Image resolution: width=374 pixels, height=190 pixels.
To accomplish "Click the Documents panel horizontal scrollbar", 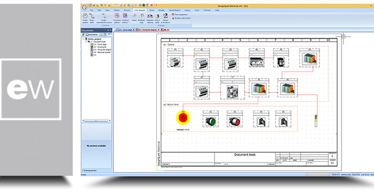I will point(96,121).
